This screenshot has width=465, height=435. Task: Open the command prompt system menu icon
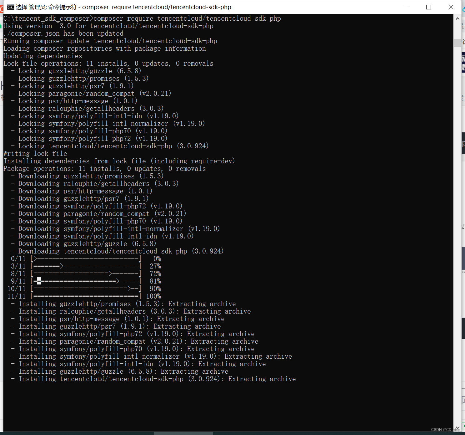[11, 7]
